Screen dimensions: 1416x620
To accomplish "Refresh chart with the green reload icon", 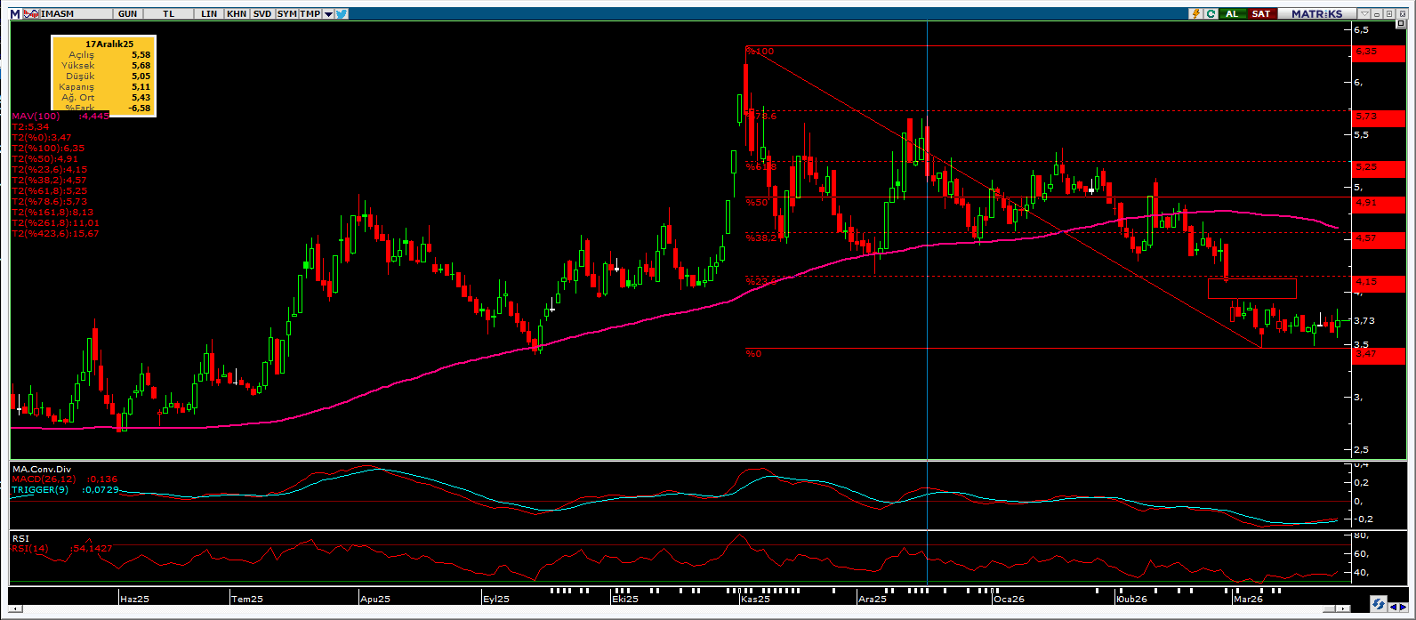I will pyautogui.click(x=1211, y=14).
